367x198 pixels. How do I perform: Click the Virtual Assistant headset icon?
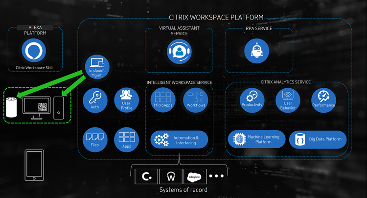(x=179, y=52)
